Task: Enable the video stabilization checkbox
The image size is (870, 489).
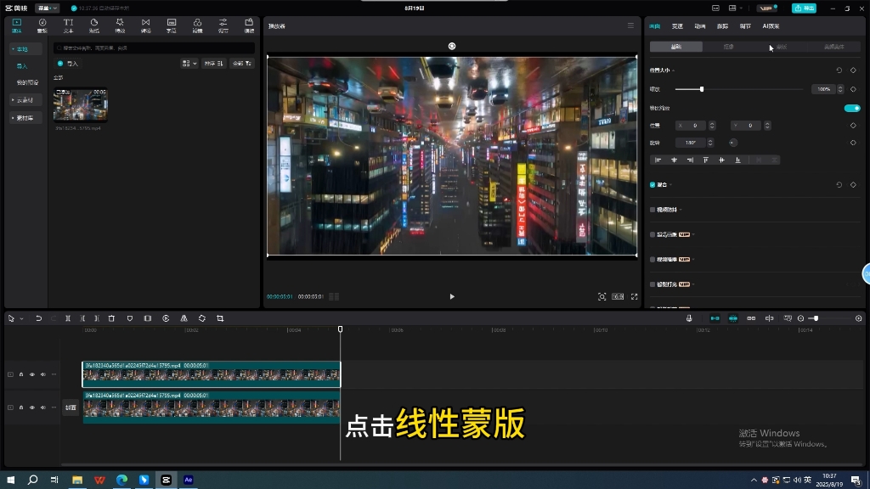Action: [652, 210]
